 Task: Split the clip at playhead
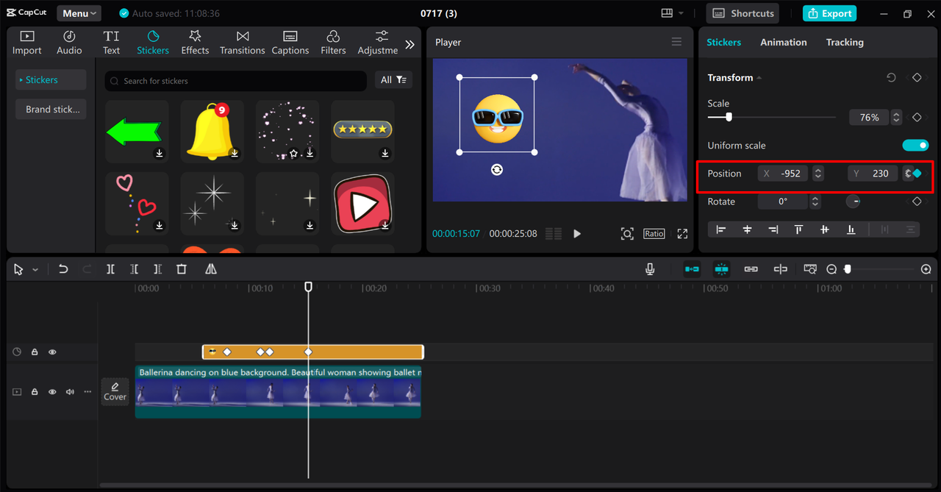click(110, 269)
